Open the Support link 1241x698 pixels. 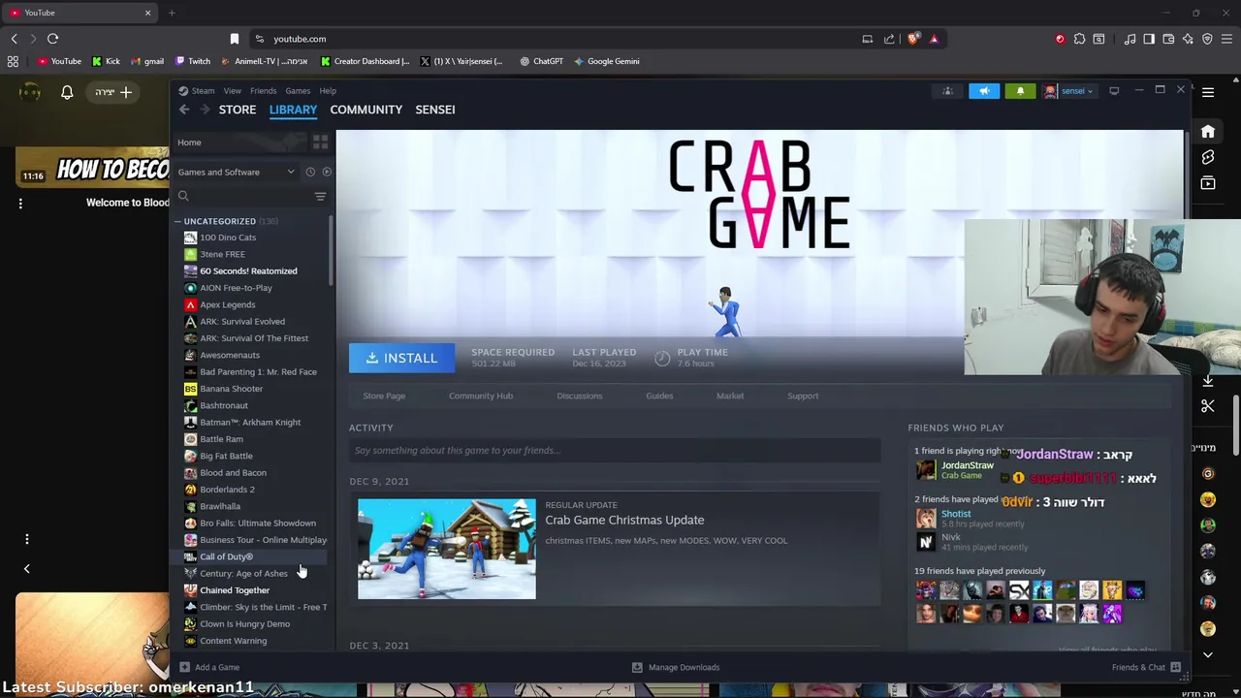click(x=803, y=396)
